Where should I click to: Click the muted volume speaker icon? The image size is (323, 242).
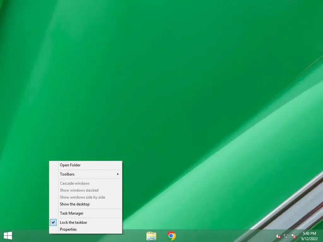[x=278, y=236]
